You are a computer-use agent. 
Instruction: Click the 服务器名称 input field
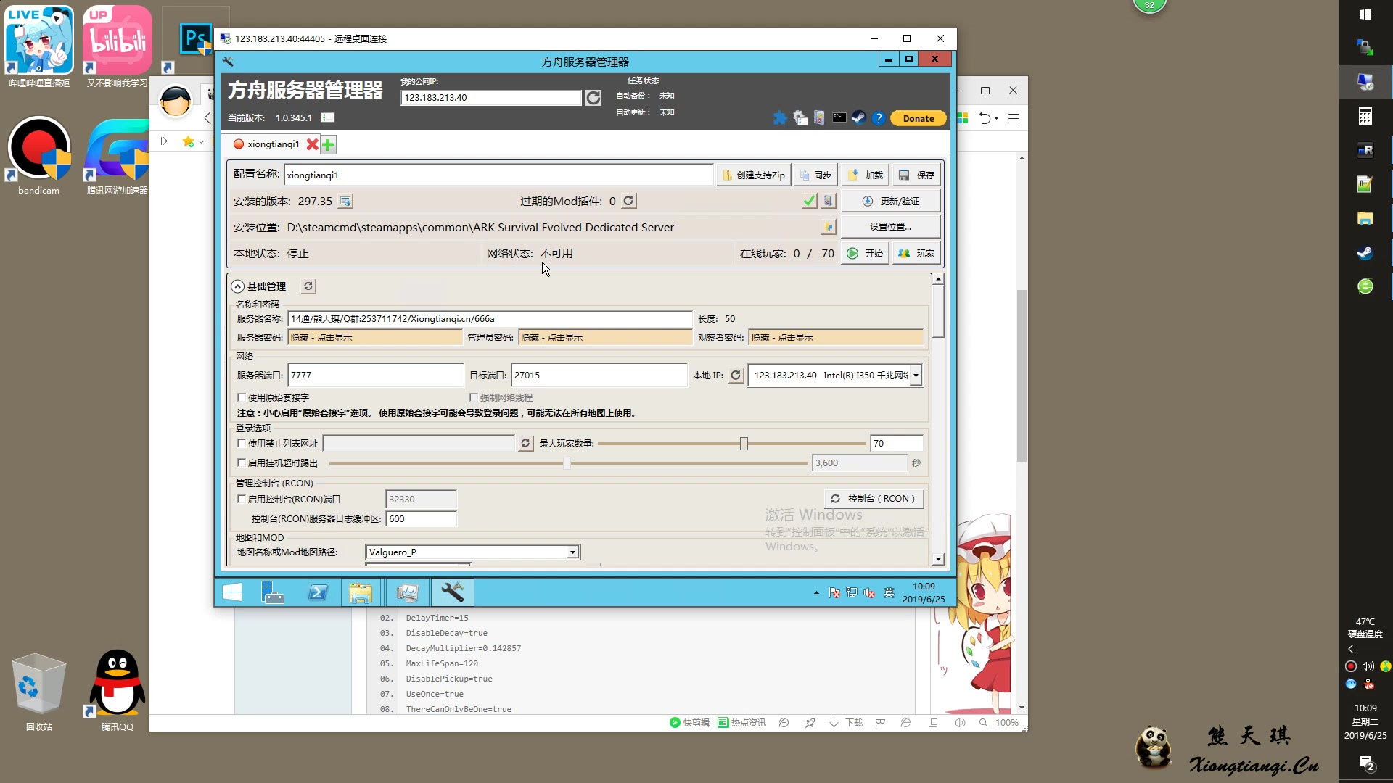(x=490, y=319)
